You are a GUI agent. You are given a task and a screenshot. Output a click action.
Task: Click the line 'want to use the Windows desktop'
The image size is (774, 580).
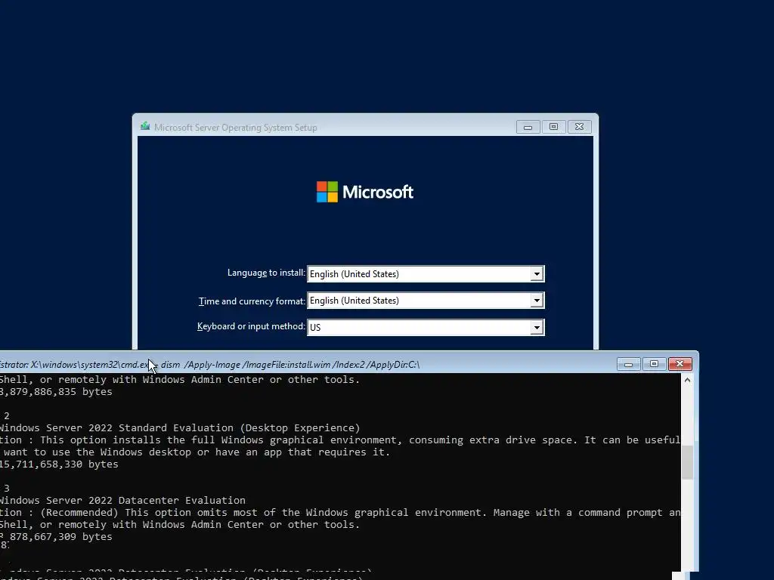click(196, 452)
